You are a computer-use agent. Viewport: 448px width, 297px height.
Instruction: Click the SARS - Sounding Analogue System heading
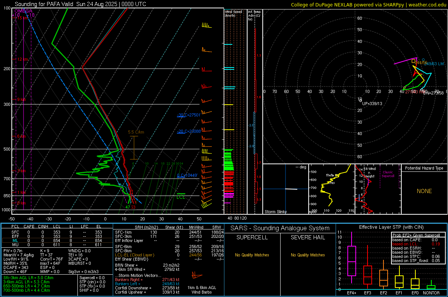280,228
